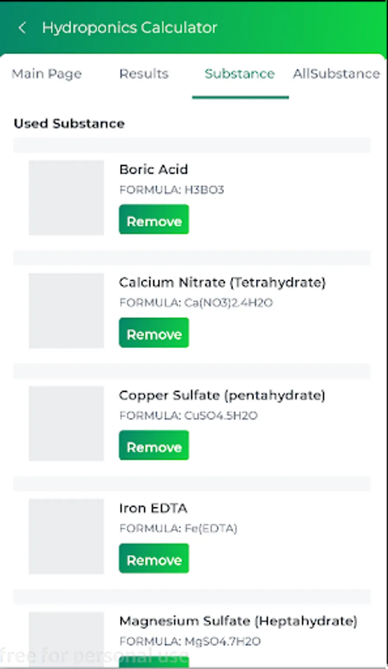Click the Calcium Nitrate image placeholder
The image size is (388, 669).
[66, 311]
